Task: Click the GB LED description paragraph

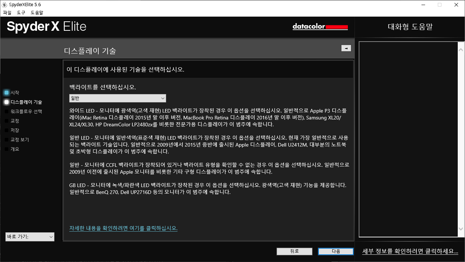Action: pos(208,189)
